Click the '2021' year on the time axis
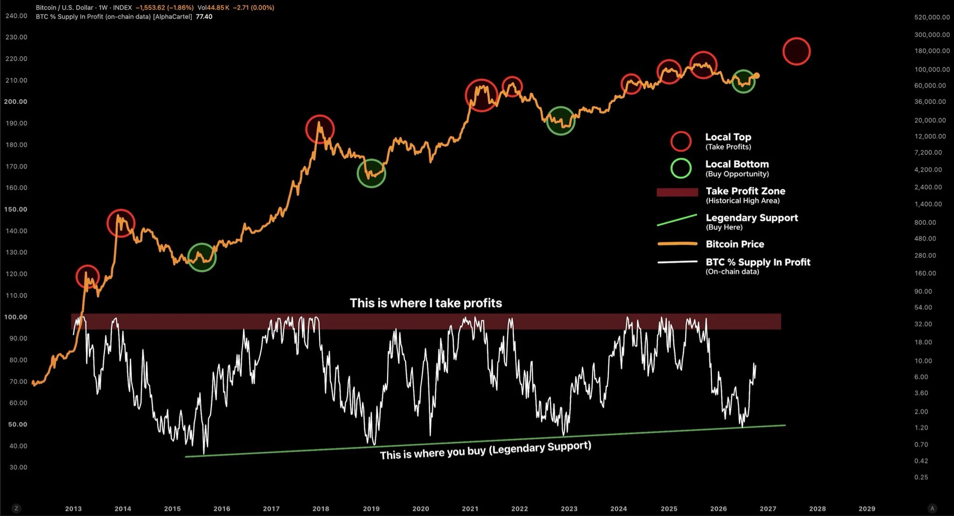This screenshot has width=954, height=516. 470,509
